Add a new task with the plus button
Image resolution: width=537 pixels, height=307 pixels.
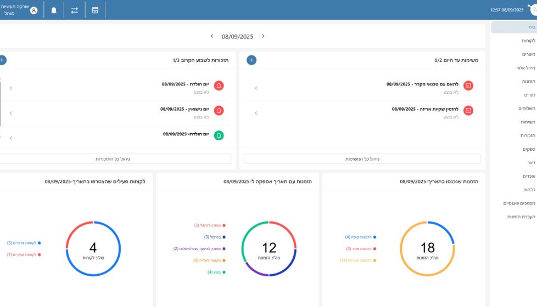(251, 60)
